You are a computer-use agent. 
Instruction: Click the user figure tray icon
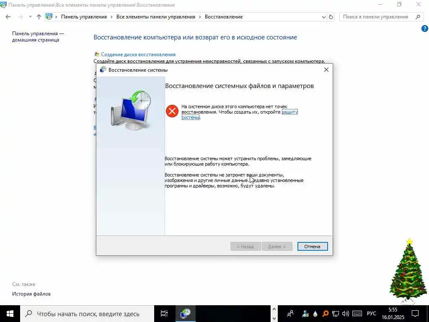coord(305,314)
